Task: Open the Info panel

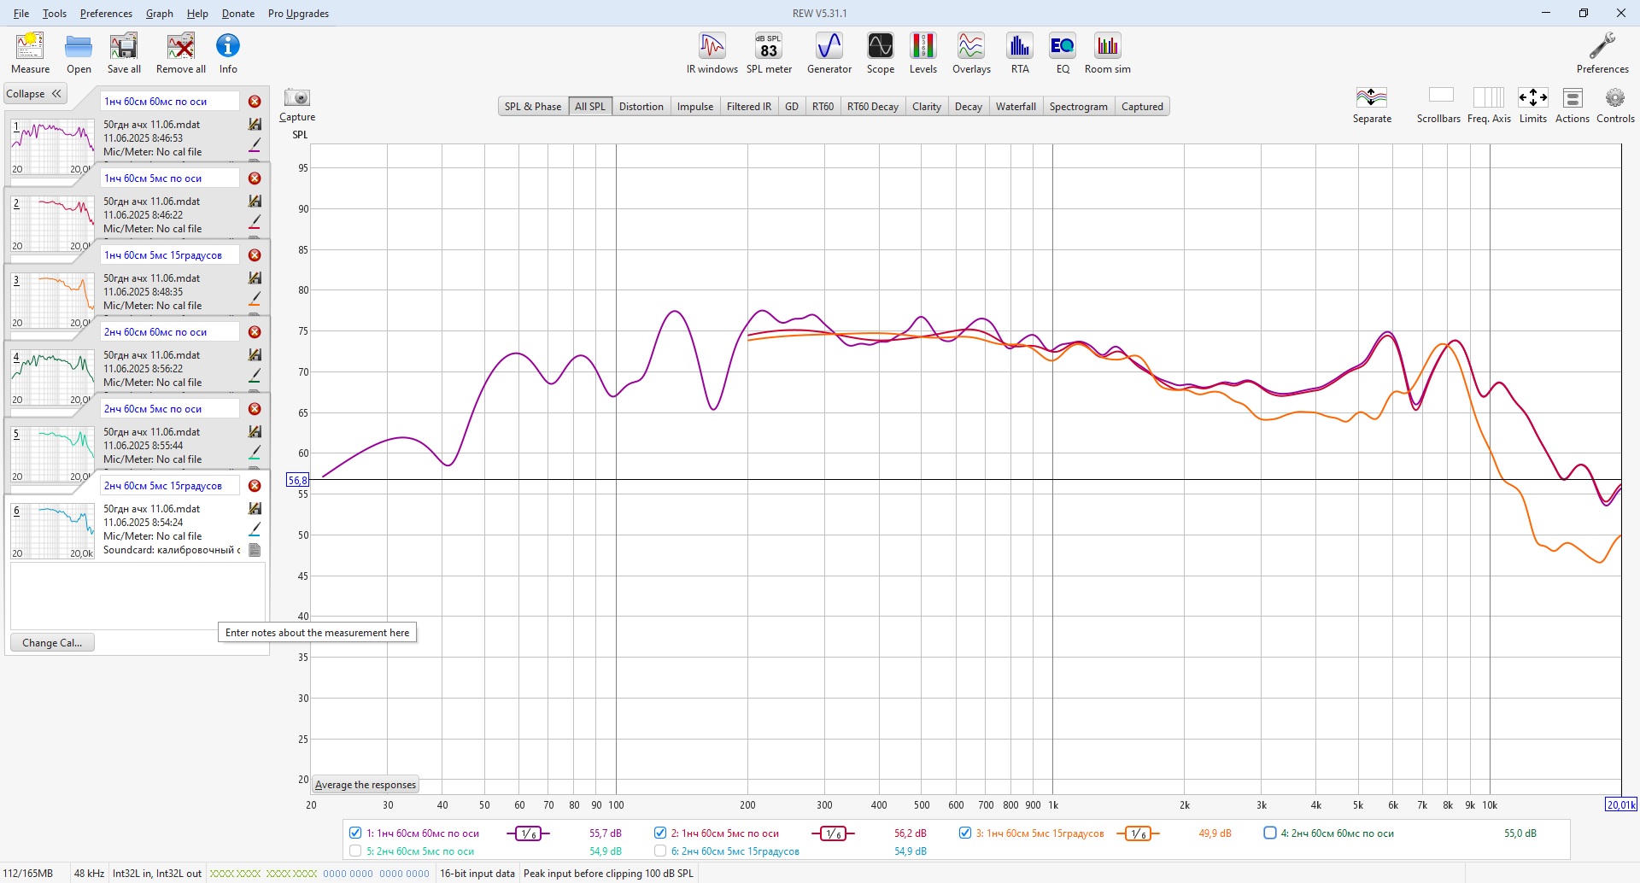Action: click(228, 53)
